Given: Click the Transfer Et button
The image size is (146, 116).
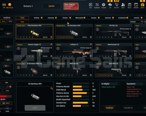Looking at the screenshot, I should point(128,108).
